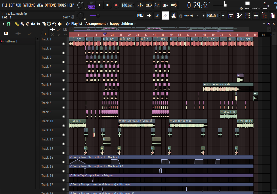
Task: Click the knob-on-disc icon in the main toolbar
Action: [174, 15]
